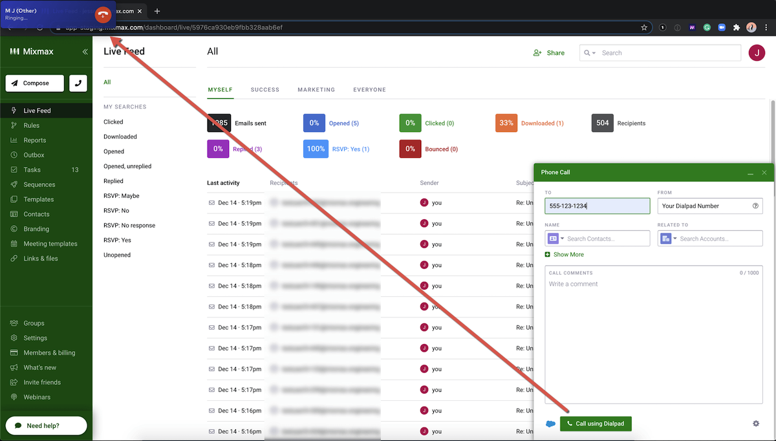This screenshot has height=441, width=776.
Task: Bookmark this page with the star icon
Action: (644, 28)
